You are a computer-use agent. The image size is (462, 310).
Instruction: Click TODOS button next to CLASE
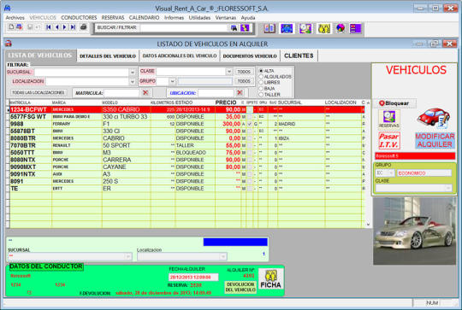point(244,72)
